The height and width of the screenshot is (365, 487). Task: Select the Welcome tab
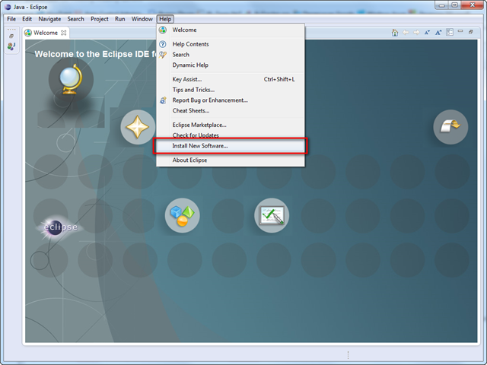(46, 33)
